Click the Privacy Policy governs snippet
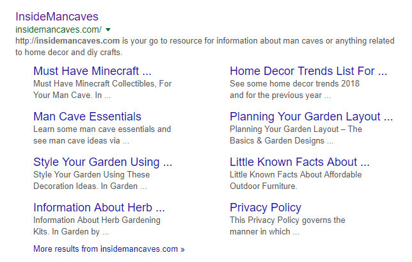 pyautogui.click(x=287, y=225)
